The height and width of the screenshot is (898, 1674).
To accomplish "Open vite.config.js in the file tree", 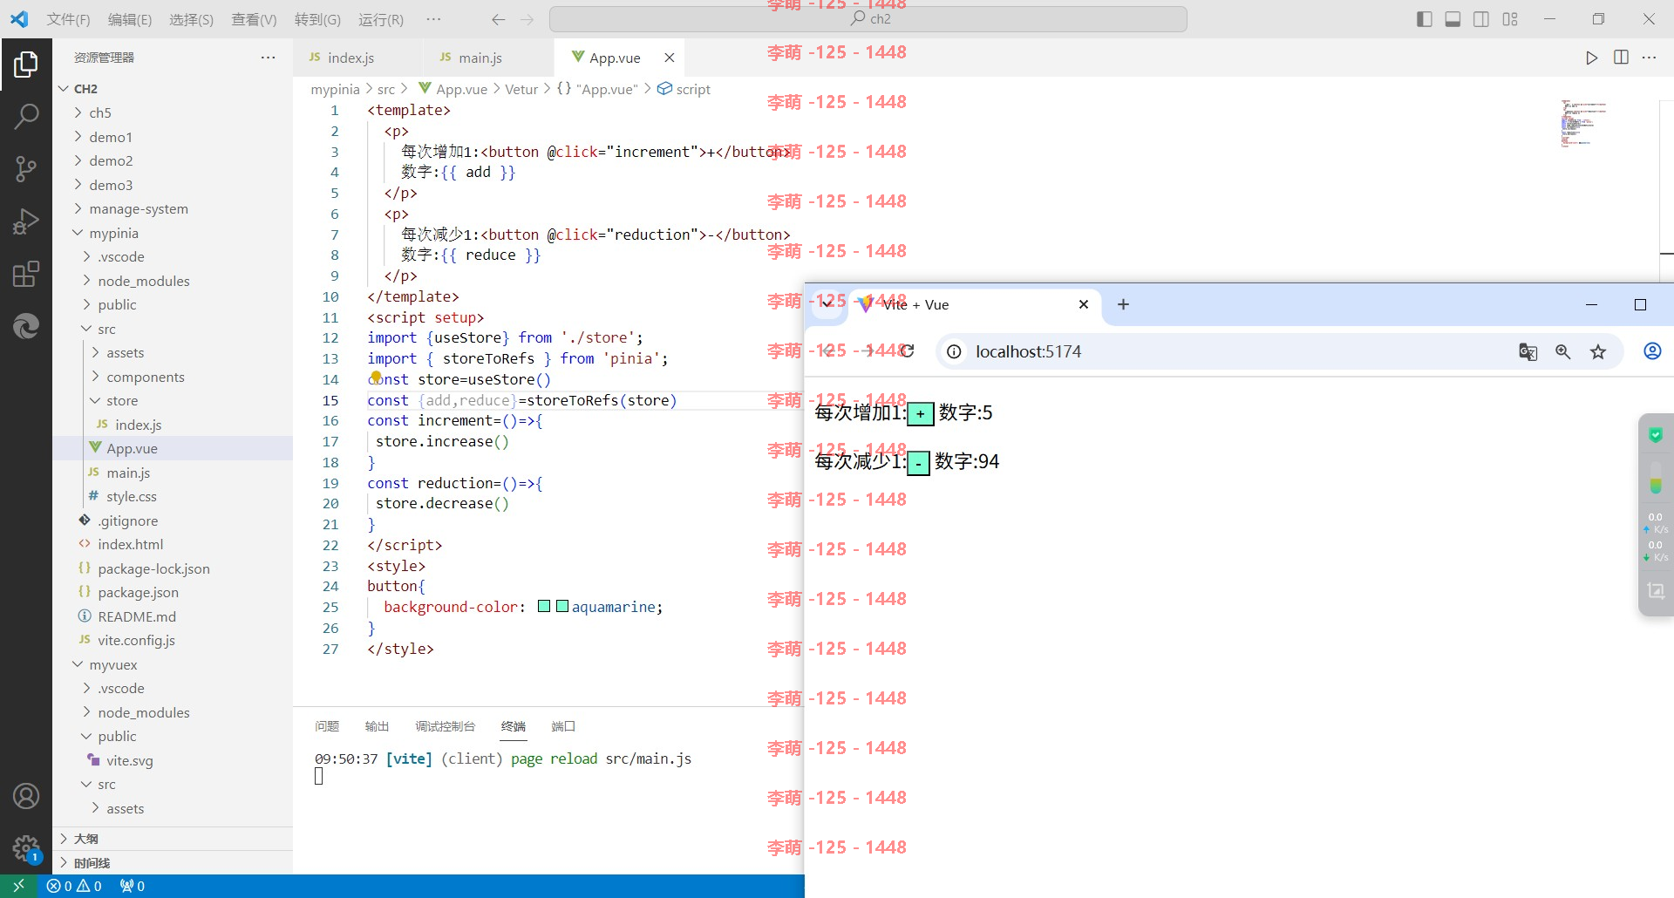I will click(136, 640).
